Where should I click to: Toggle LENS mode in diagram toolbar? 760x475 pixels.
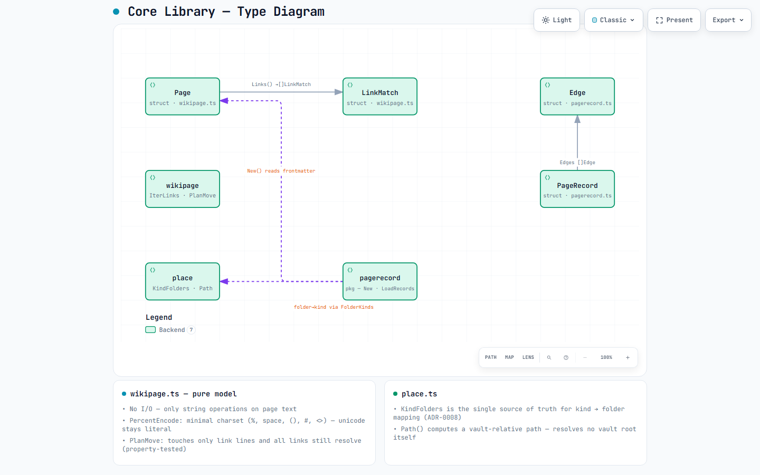[x=528, y=357]
